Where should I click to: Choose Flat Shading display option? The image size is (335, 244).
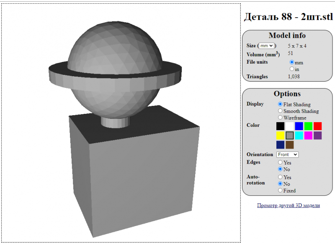280,104
